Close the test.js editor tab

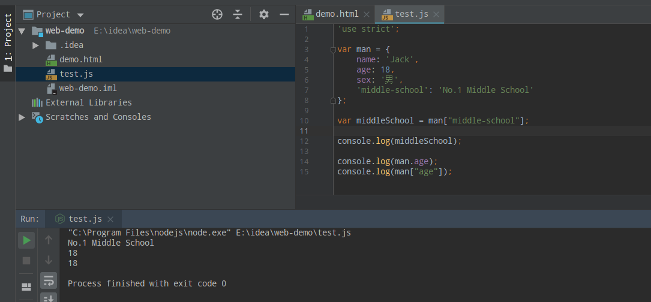coord(436,14)
